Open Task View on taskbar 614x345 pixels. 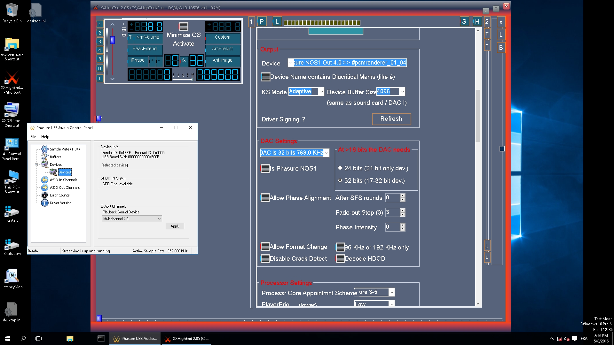38,339
